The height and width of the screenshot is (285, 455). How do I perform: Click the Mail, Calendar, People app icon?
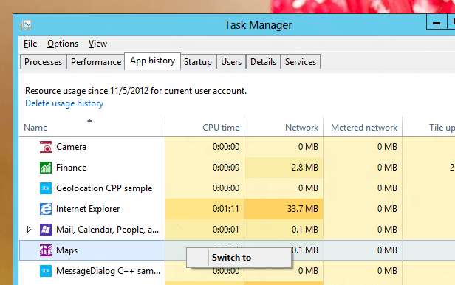(46, 230)
